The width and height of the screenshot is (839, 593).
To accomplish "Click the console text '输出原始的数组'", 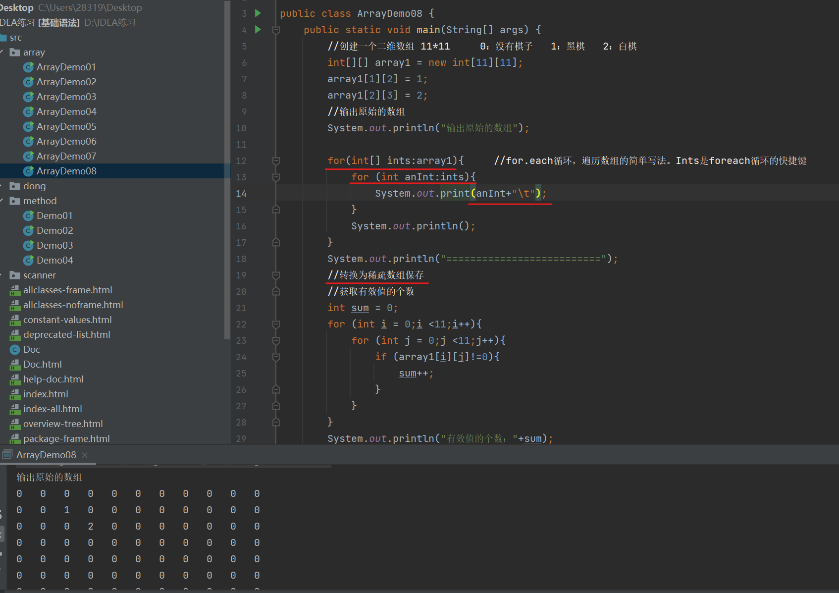I will click(x=49, y=477).
